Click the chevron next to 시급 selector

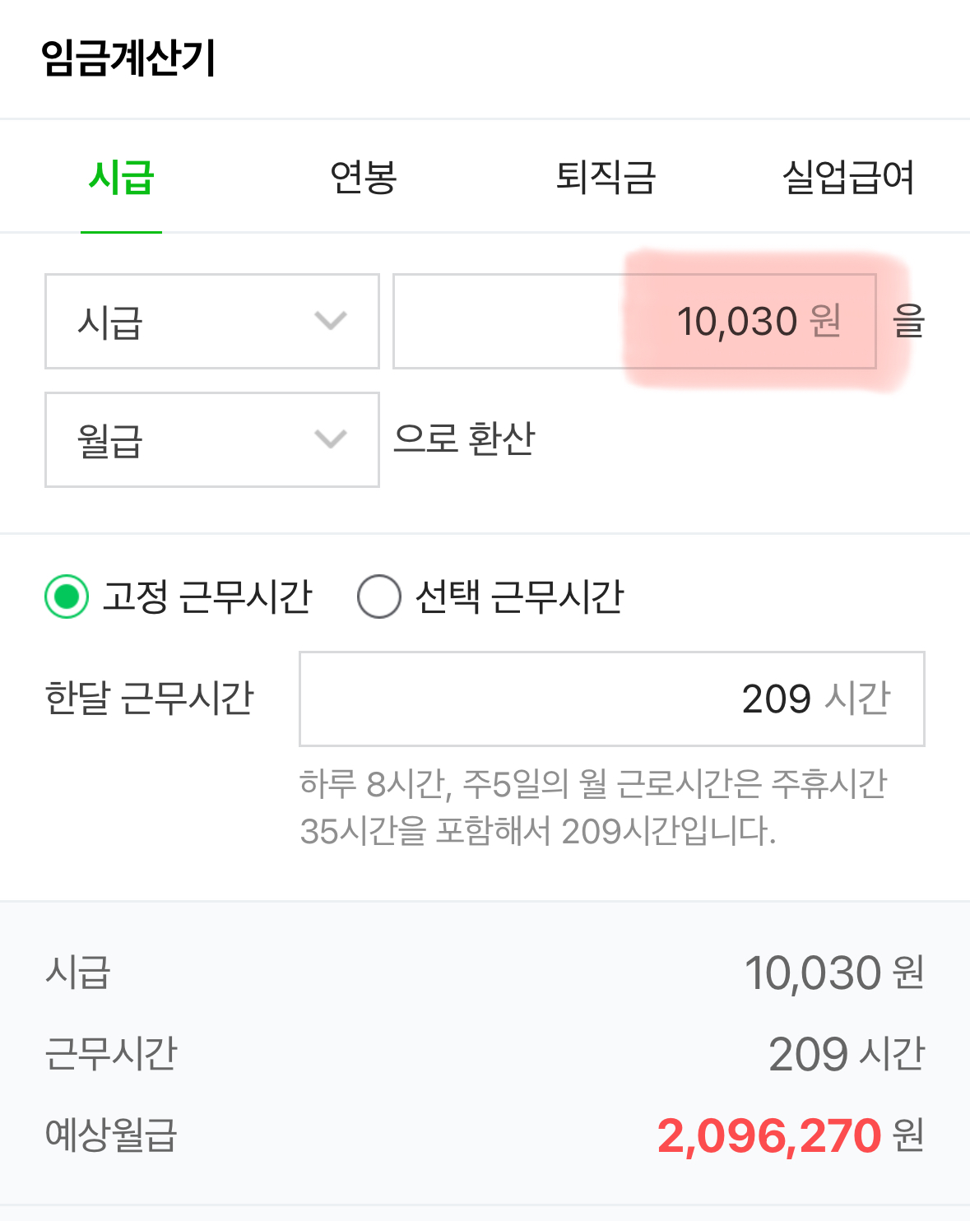pyautogui.click(x=329, y=321)
